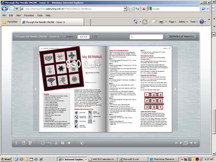Flip to the previous page using left arrow
This screenshot has width=216, height=162.
35,89
